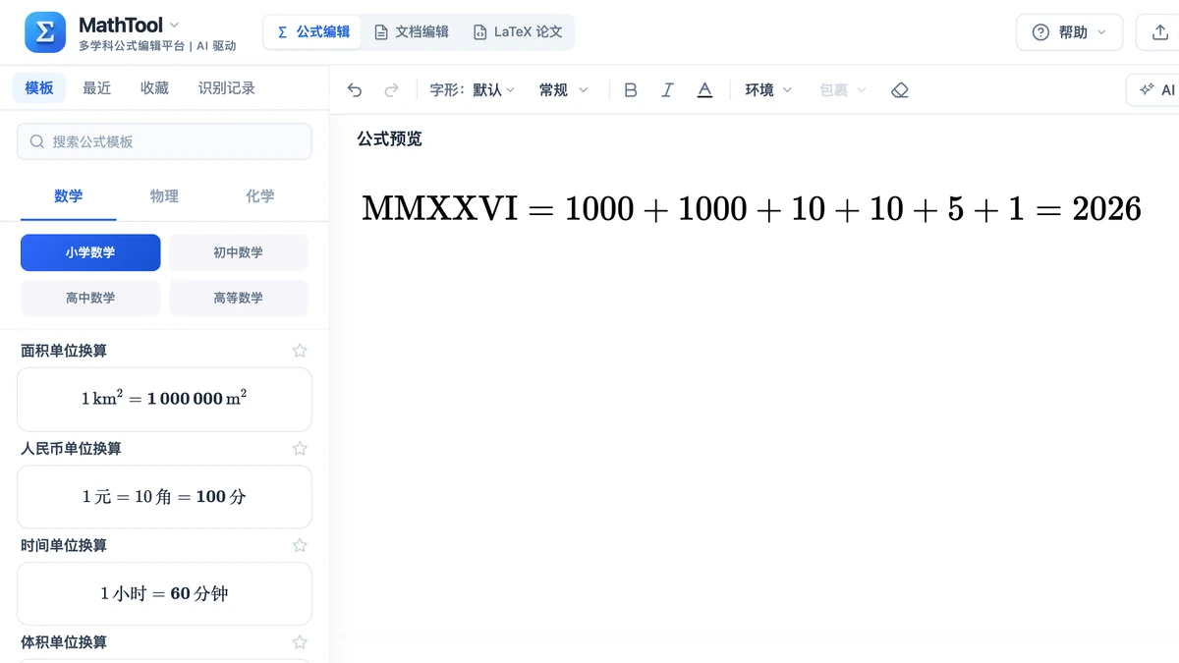Star the 时间单位换算 template
This screenshot has height=663, width=1179.
coord(300,545)
